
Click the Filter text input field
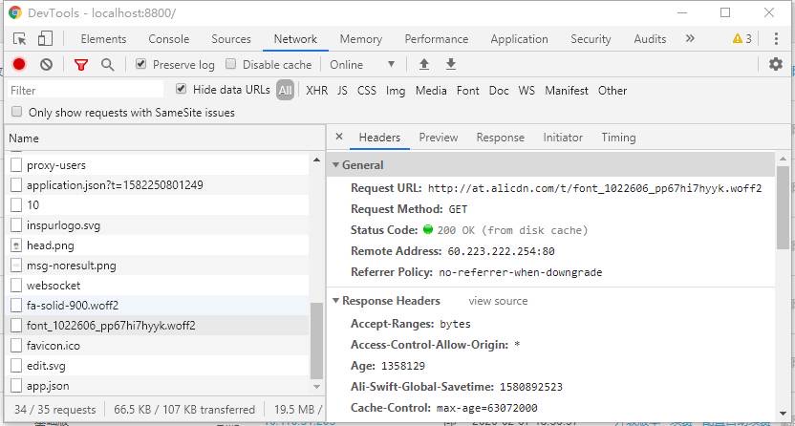85,90
